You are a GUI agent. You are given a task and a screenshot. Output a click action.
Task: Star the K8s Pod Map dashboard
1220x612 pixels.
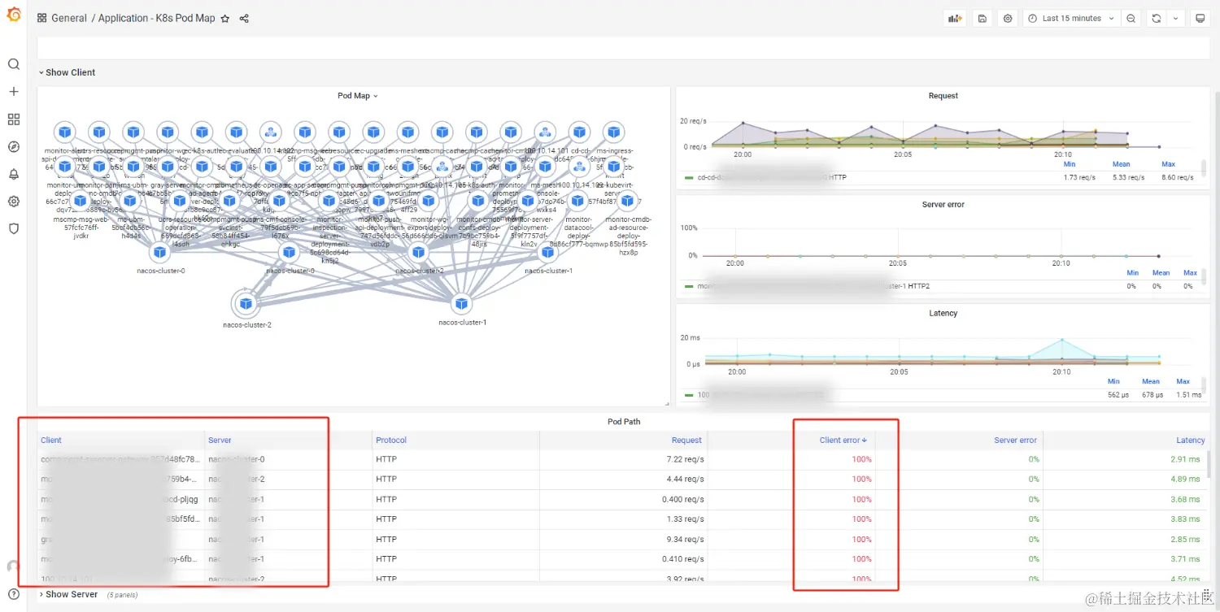(225, 18)
